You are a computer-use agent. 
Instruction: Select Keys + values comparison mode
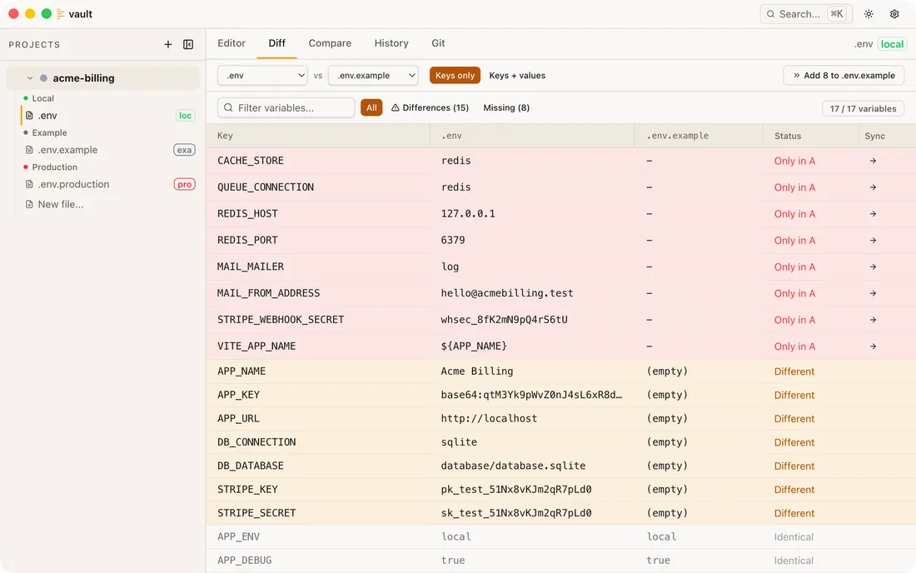(517, 75)
